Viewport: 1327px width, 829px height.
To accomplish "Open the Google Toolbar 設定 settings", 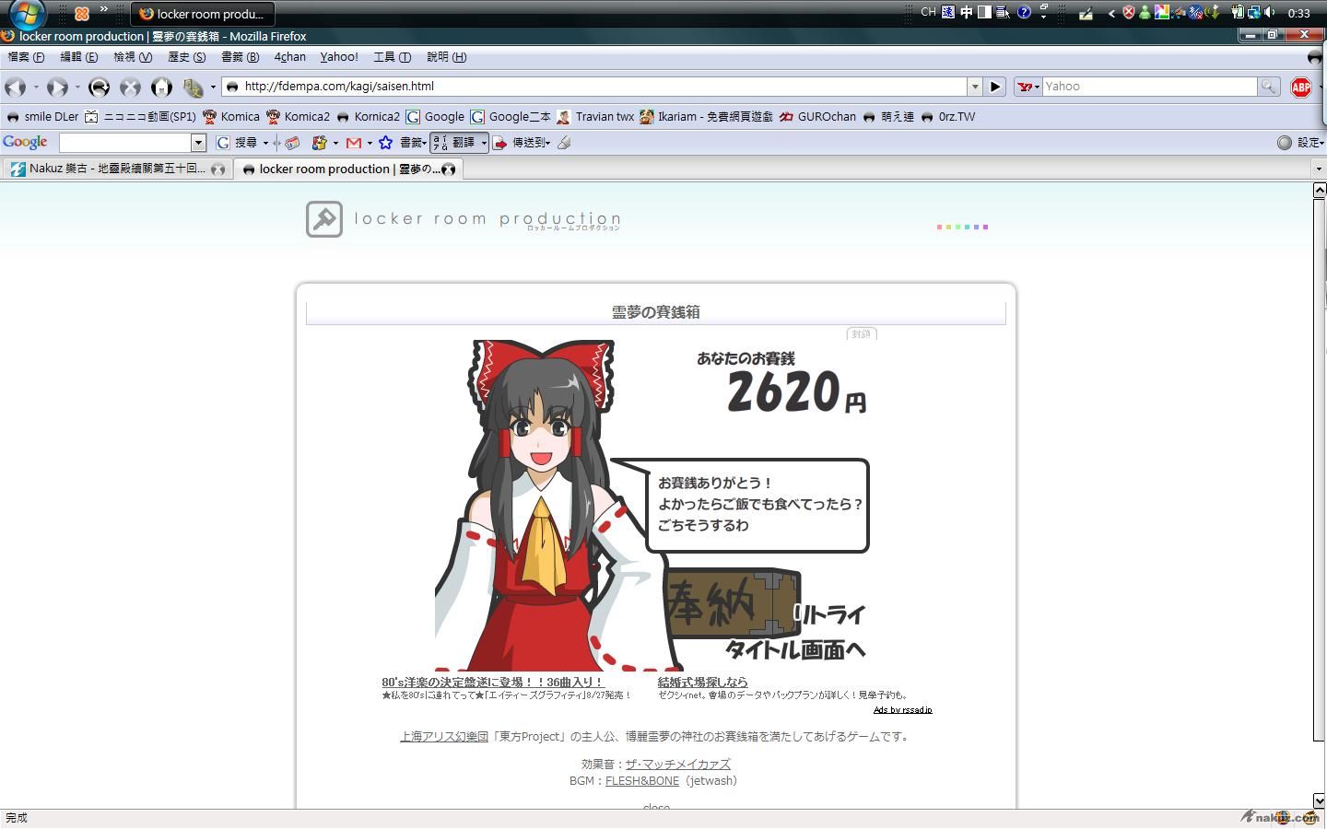I will (x=1300, y=143).
